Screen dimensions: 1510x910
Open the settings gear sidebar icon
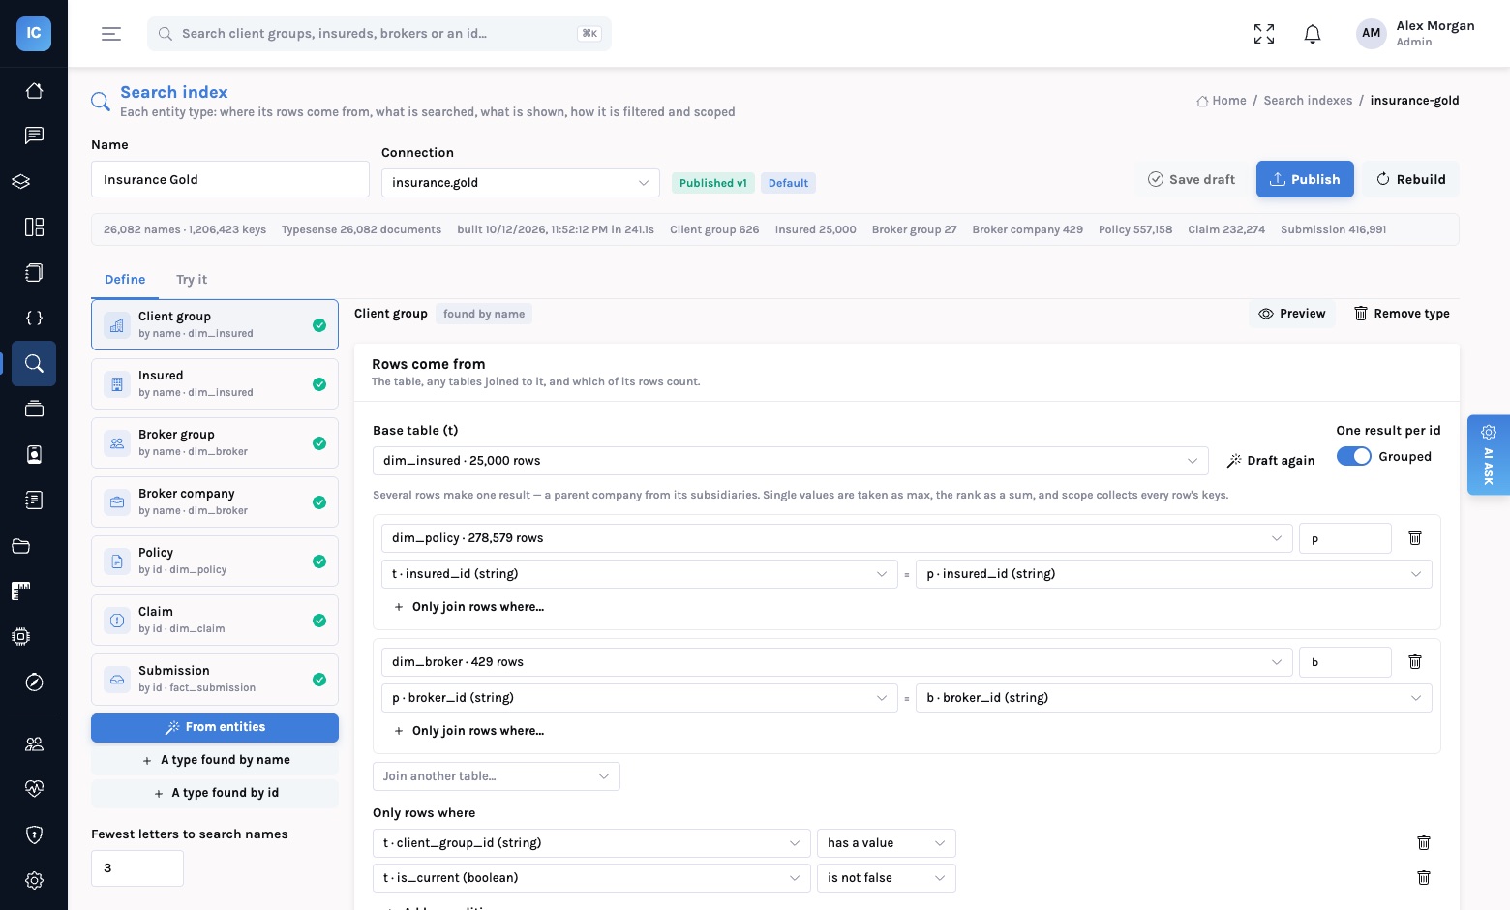click(x=34, y=880)
